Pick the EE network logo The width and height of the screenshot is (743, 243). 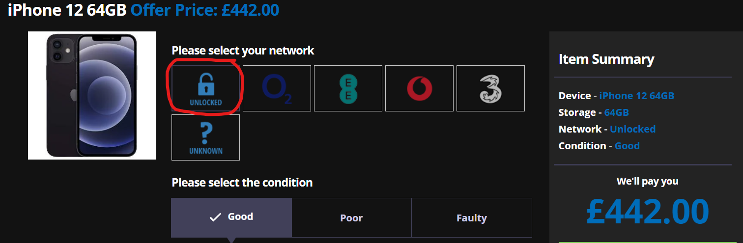[348, 88]
